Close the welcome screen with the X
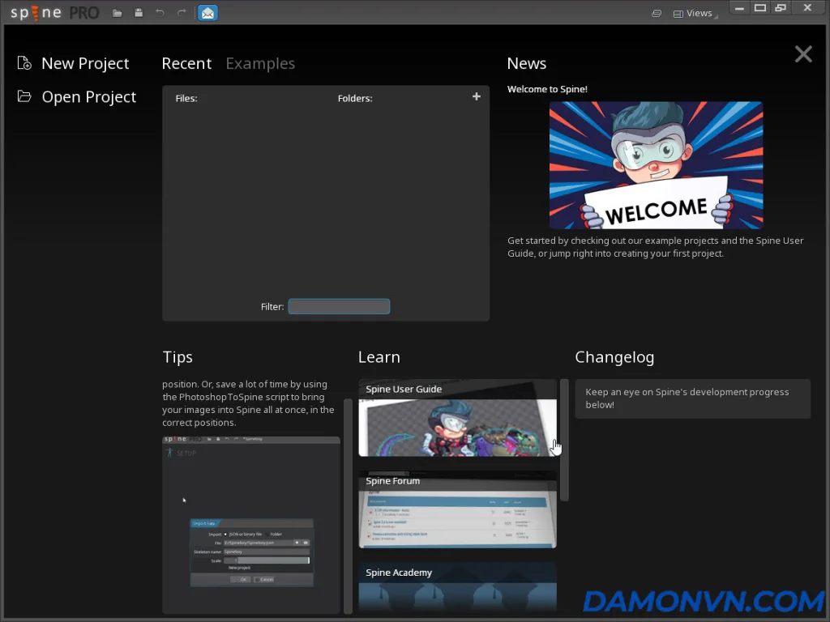This screenshot has height=622, width=830. (x=802, y=54)
